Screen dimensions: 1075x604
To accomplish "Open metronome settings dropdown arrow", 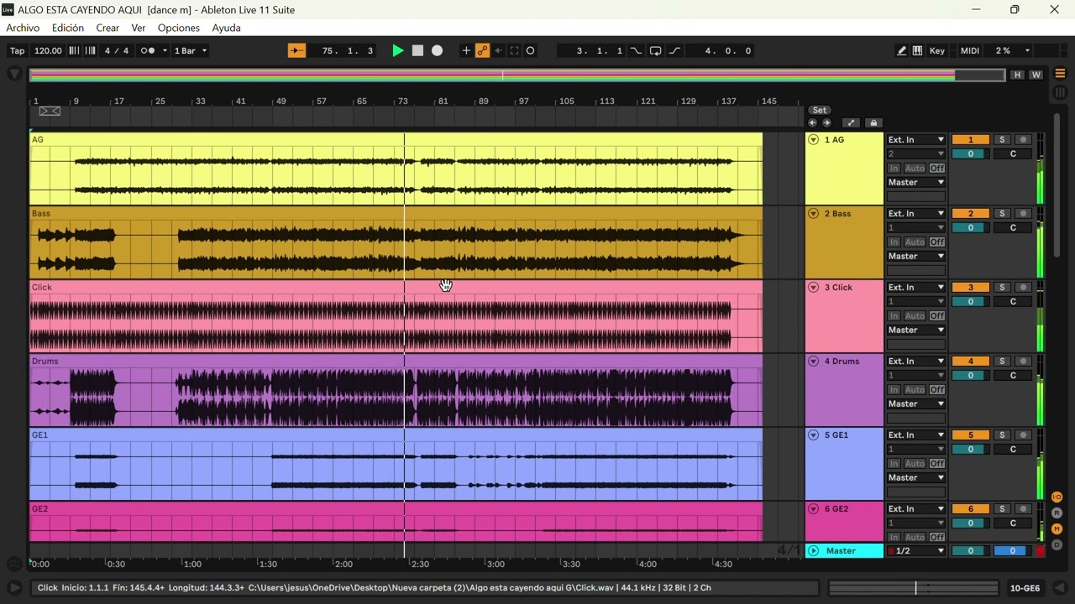I will click(x=165, y=51).
